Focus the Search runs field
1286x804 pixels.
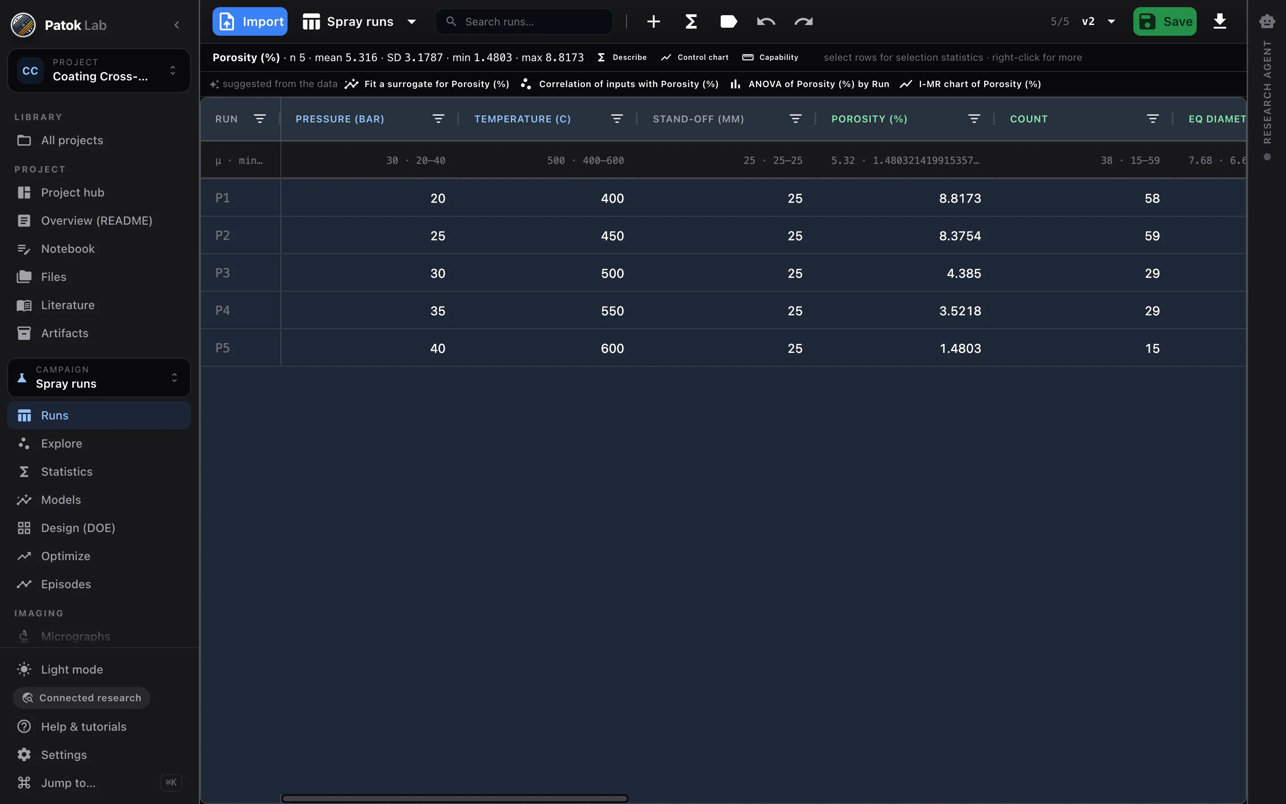[524, 21]
